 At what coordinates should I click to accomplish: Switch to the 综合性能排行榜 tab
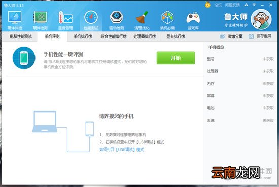(114, 36)
